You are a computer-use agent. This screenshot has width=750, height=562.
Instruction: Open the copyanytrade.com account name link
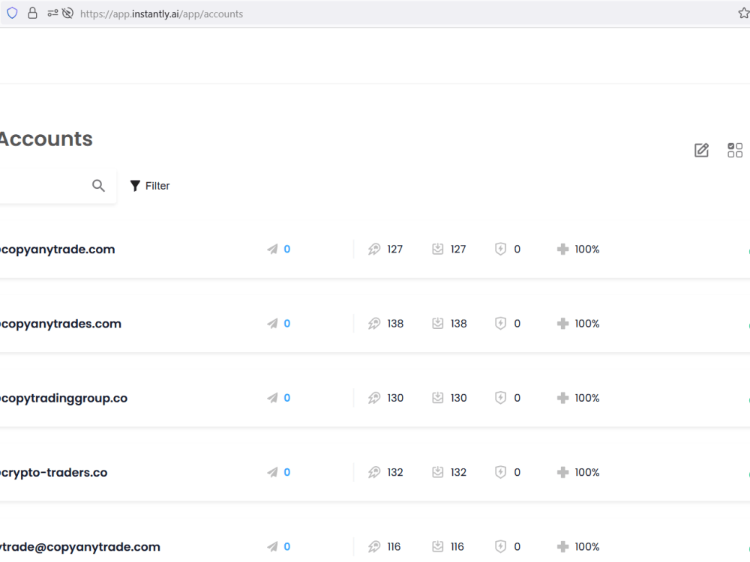point(58,249)
